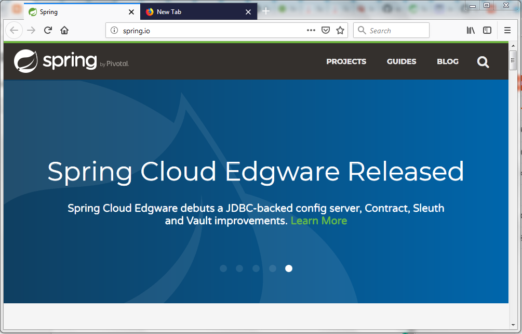Click the scrollbar down arrow
Image resolution: width=522 pixels, height=334 pixels.
pyautogui.click(x=513, y=325)
